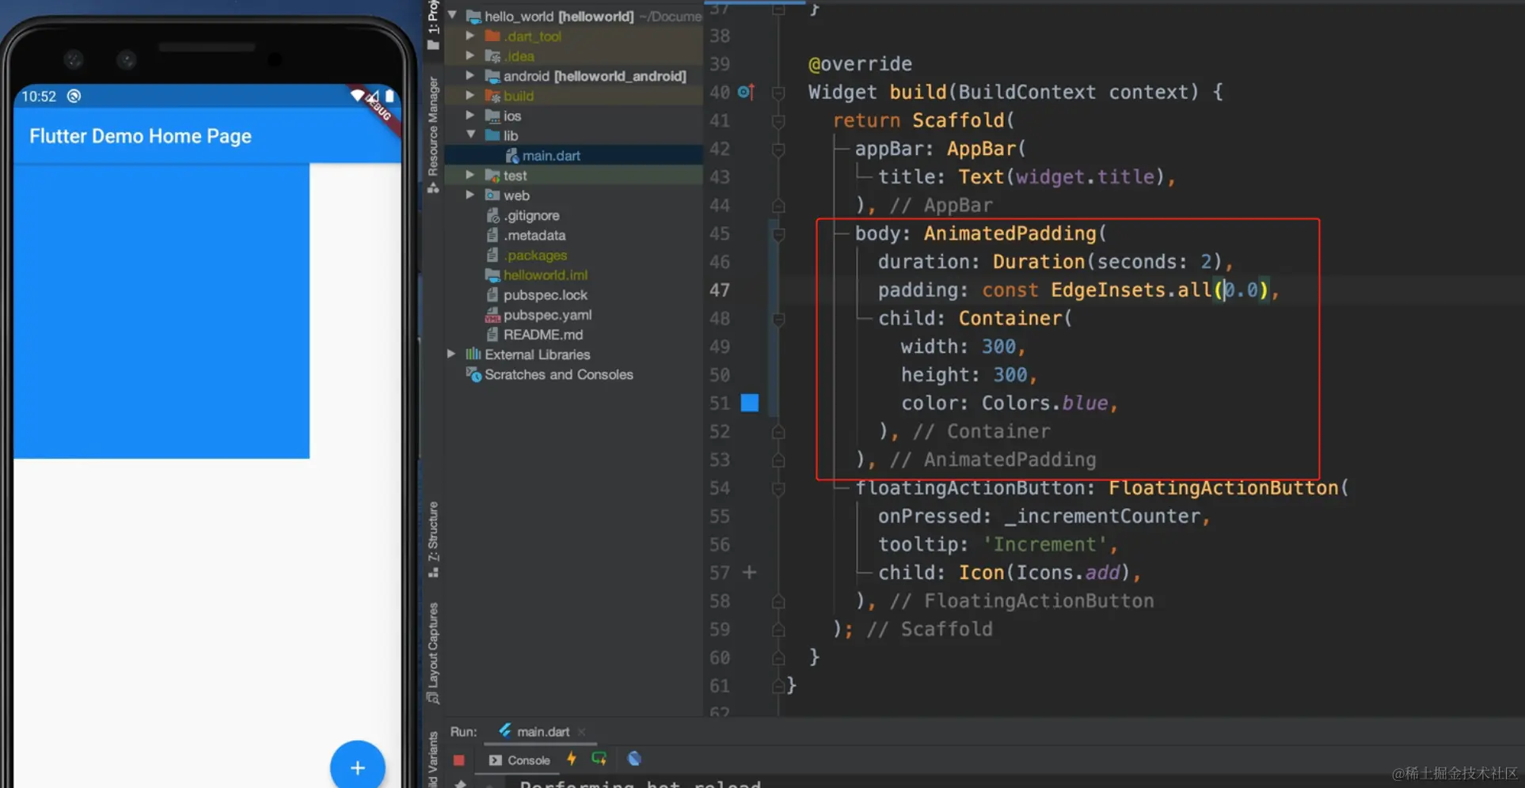Image resolution: width=1525 pixels, height=788 pixels.
Task: Click the EdgeInsets.all value 0.0 on line 47
Action: pyautogui.click(x=1241, y=290)
